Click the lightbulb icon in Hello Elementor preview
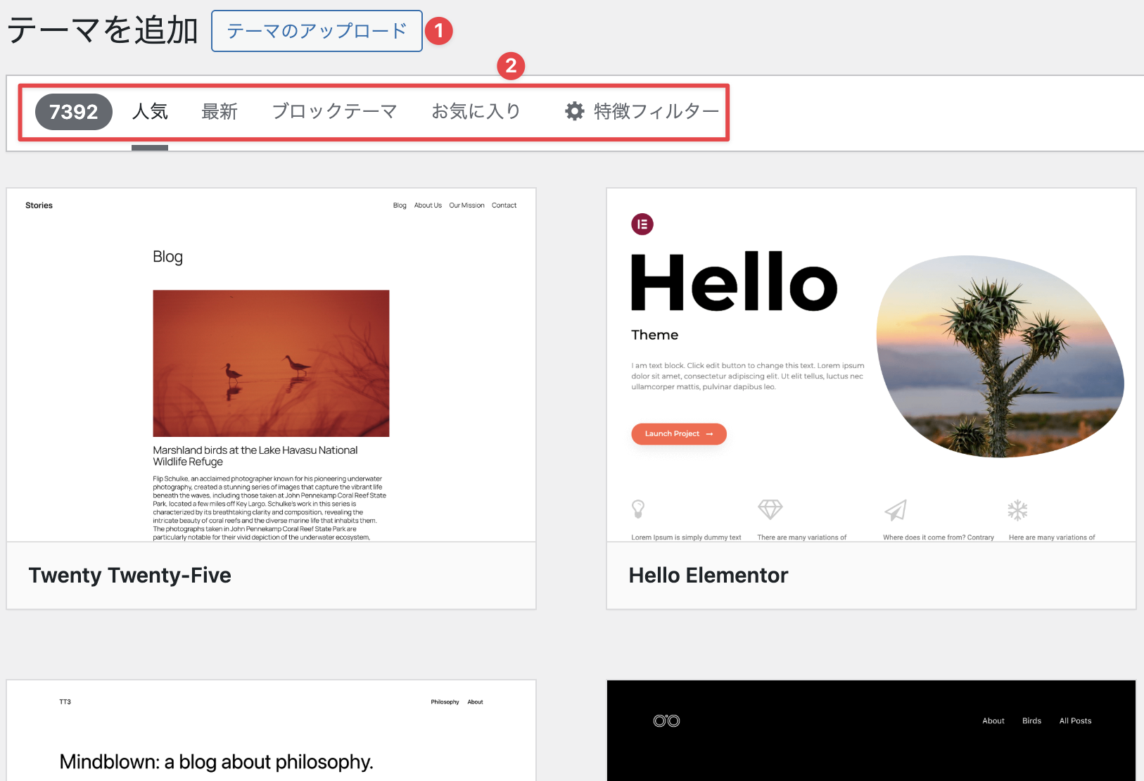The height and width of the screenshot is (781, 1144). (x=638, y=509)
